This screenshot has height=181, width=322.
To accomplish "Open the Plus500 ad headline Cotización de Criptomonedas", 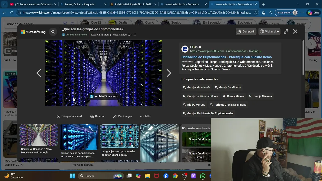I will click(x=227, y=57).
